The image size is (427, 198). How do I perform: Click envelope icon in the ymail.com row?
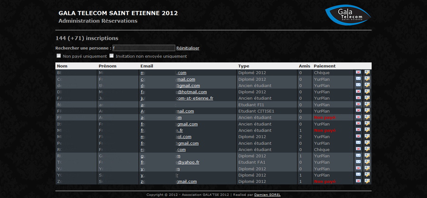358,79
